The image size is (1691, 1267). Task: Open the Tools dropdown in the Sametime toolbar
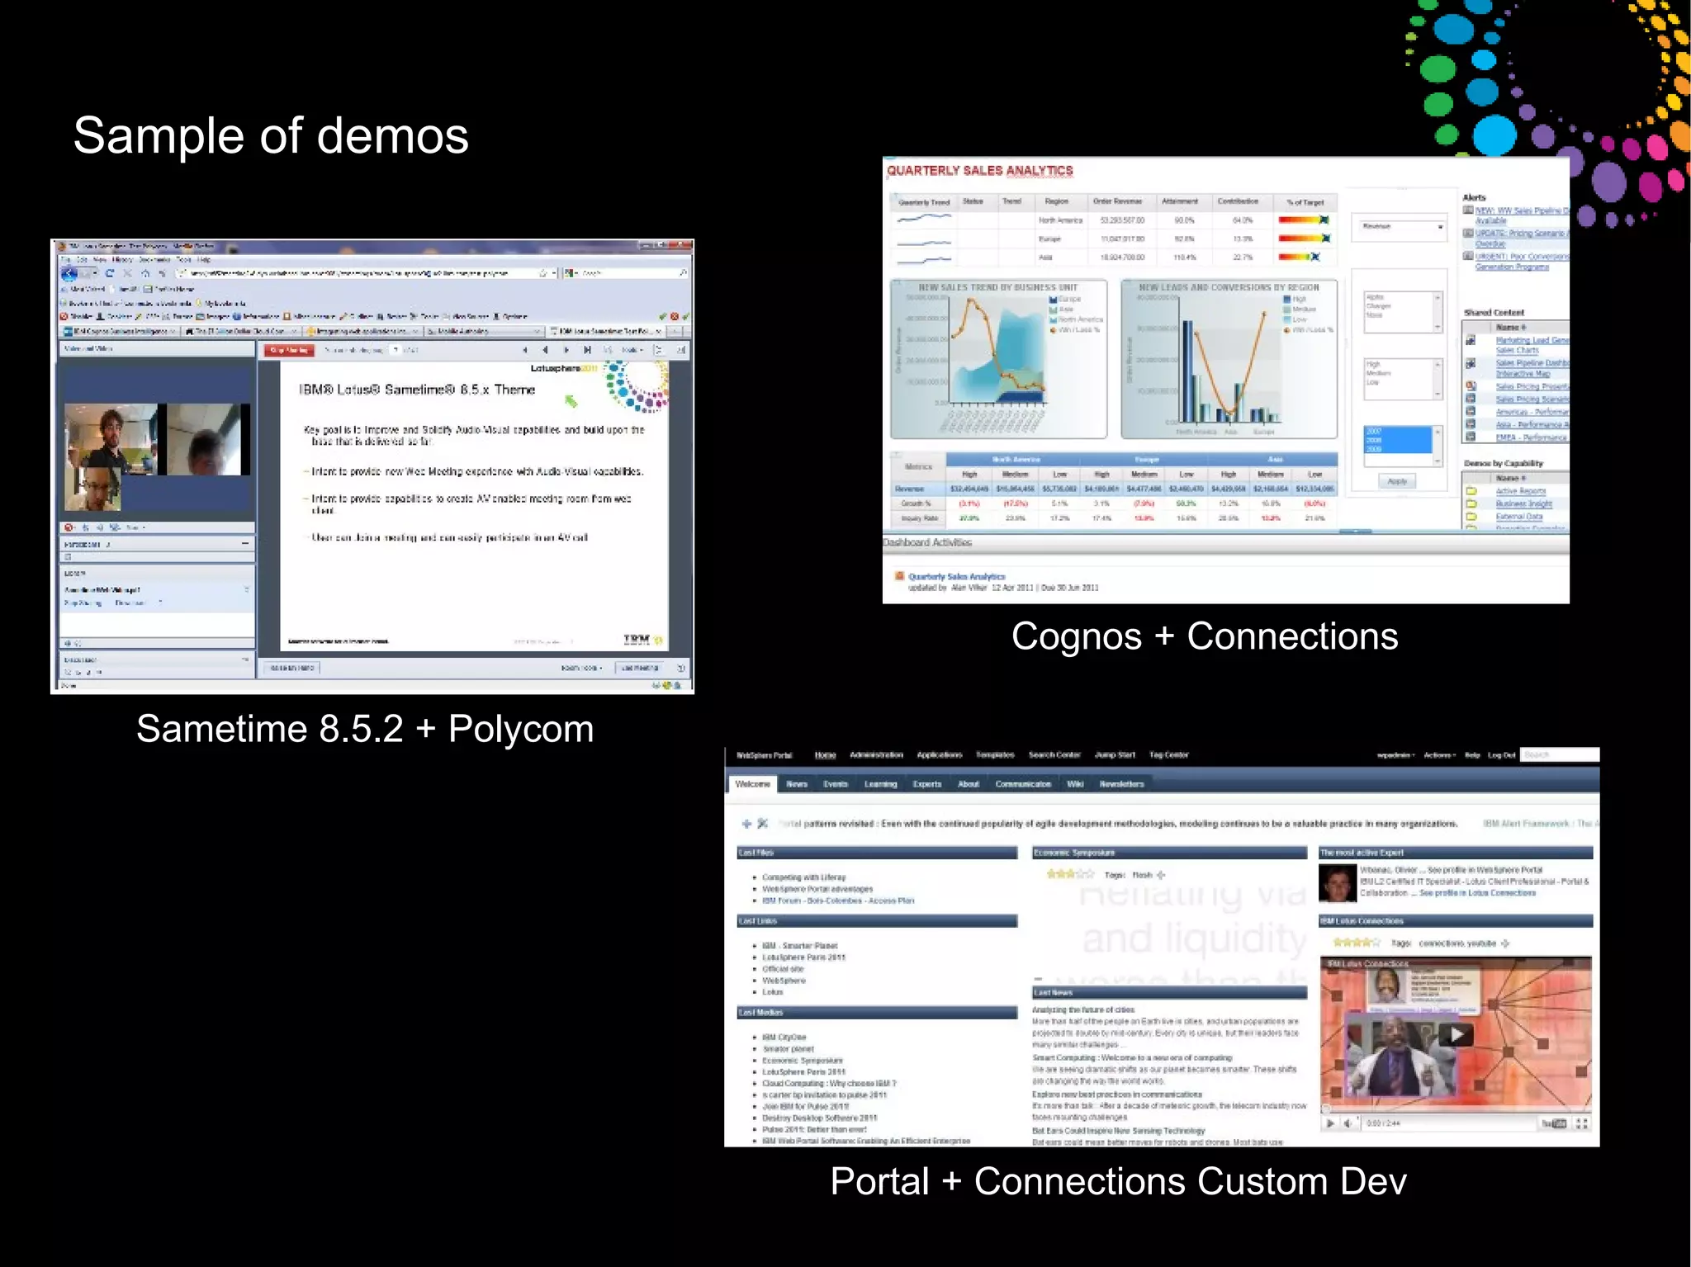(632, 351)
